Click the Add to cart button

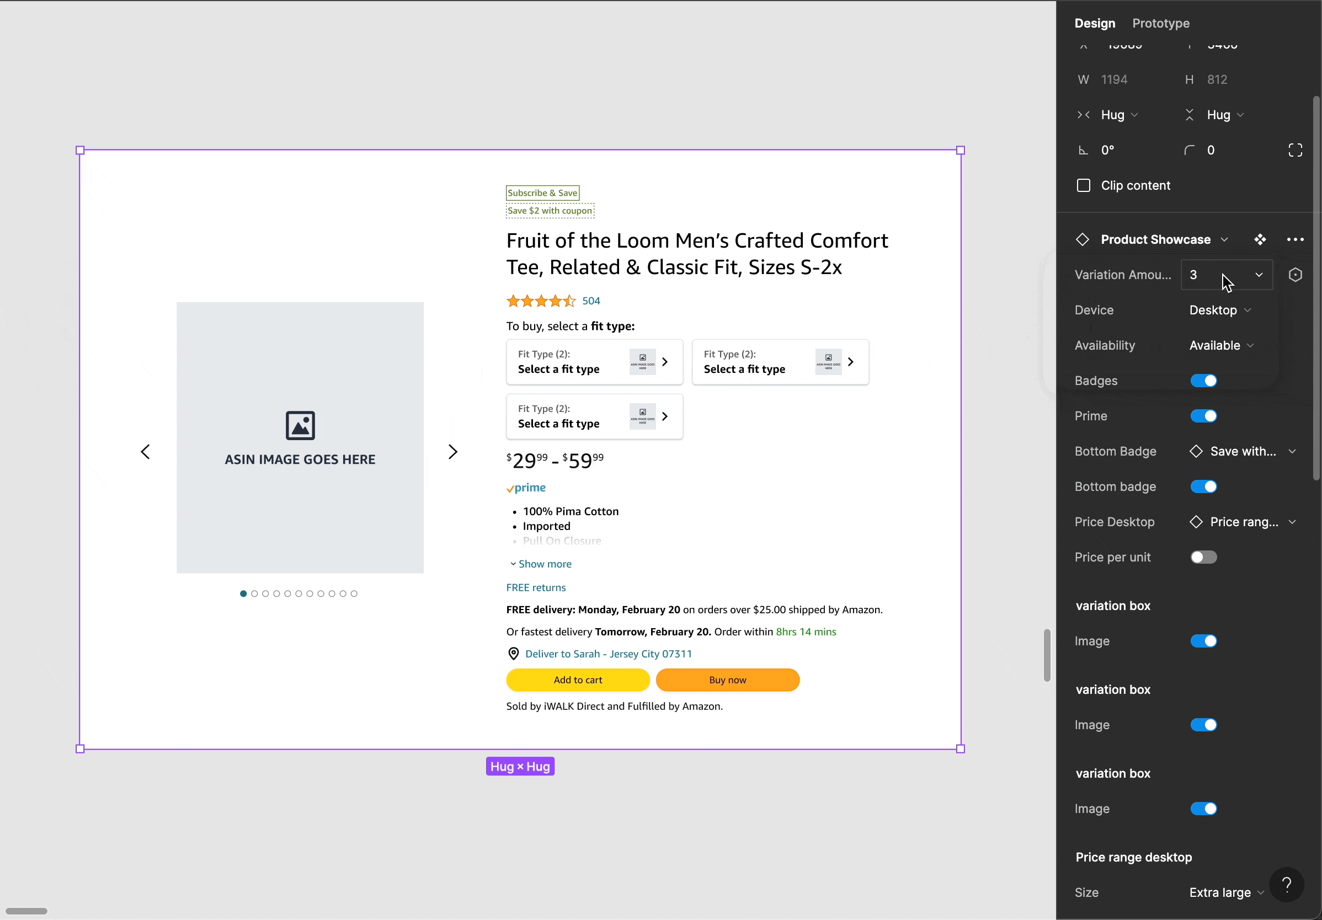[578, 680]
